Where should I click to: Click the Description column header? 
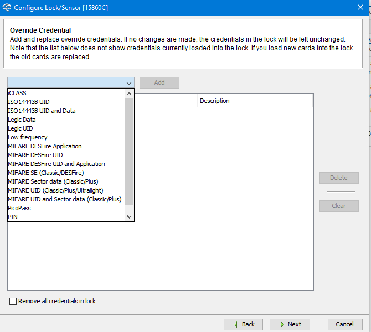[255, 101]
